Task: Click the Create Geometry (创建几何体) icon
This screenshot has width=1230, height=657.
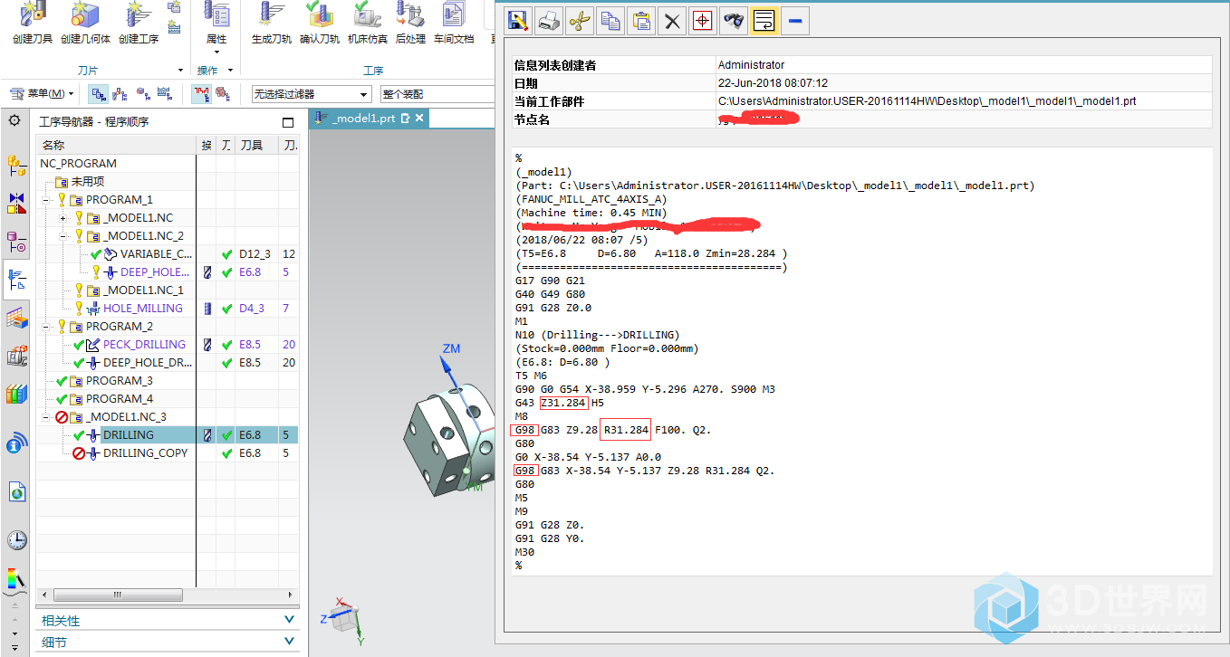Action: pyautogui.click(x=85, y=14)
